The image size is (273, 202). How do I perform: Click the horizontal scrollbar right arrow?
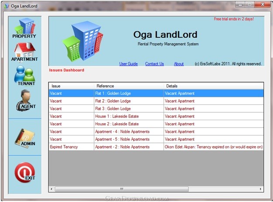261,189
